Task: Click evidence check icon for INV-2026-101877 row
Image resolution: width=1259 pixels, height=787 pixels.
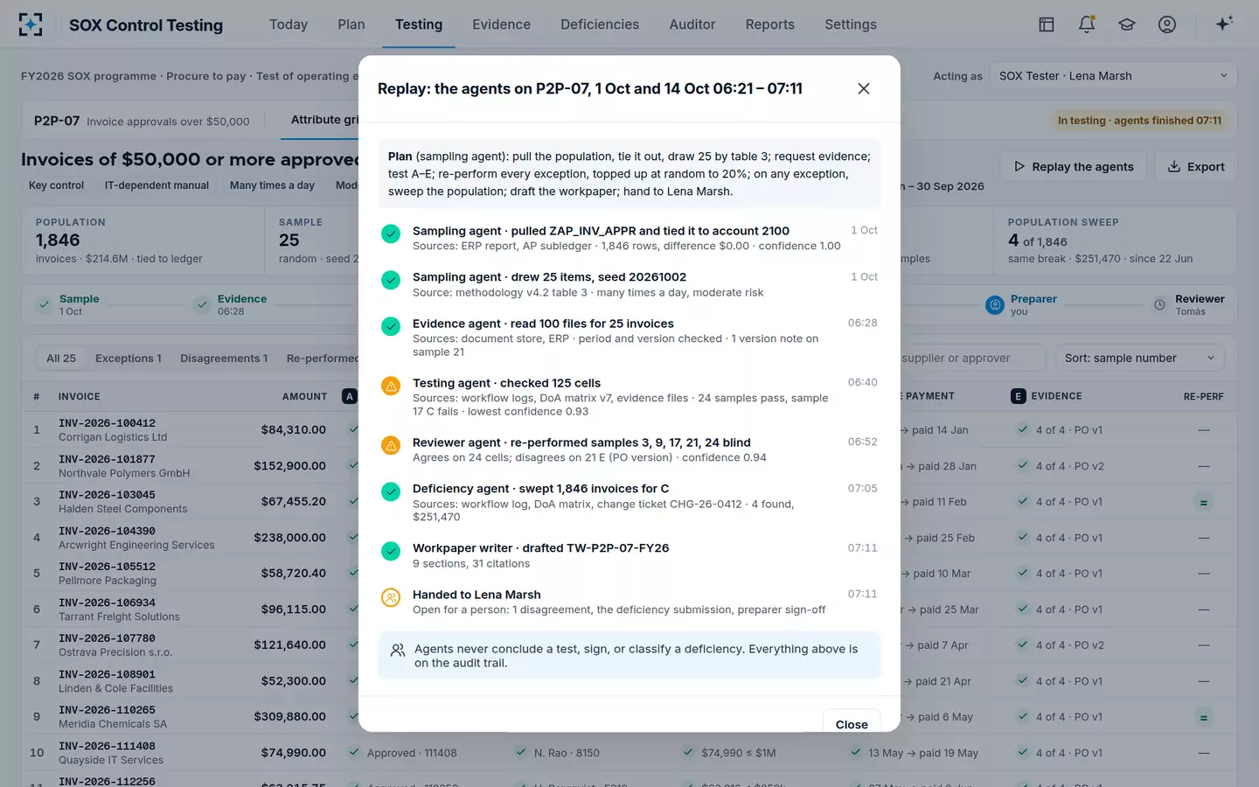Action: (x=1022, y=465)
